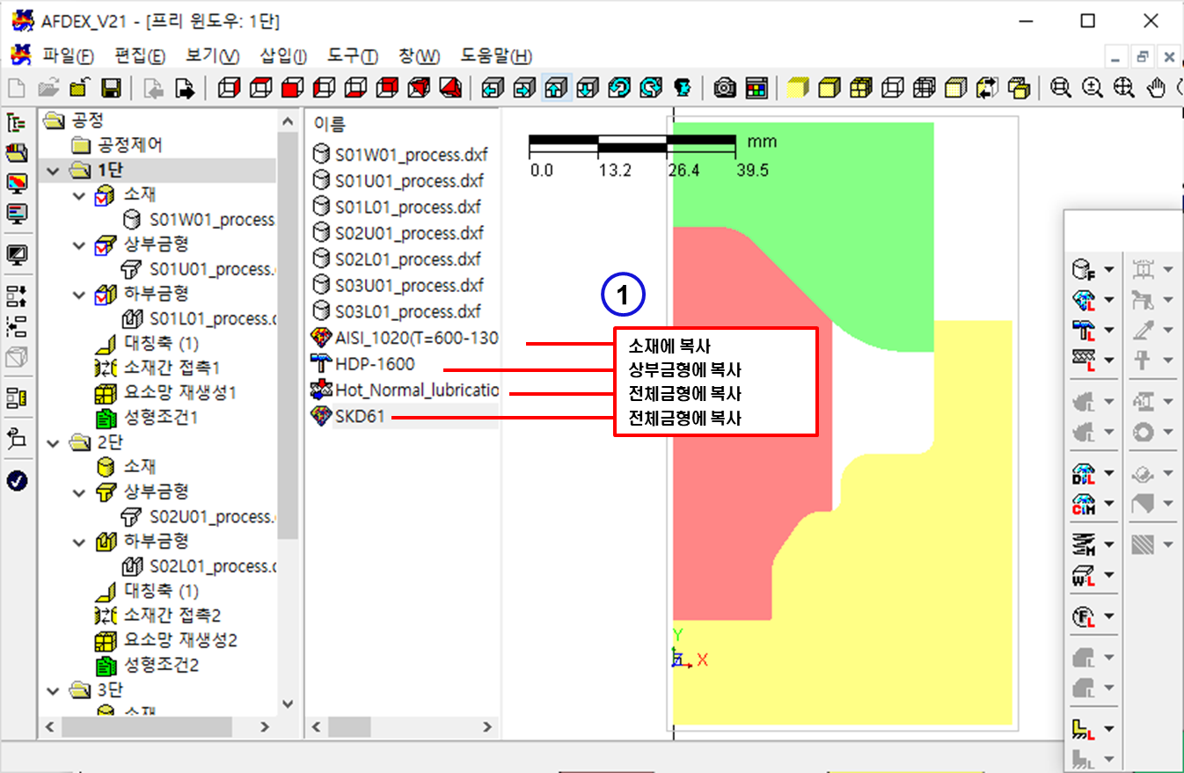Click the hammer press icon in right palette

click(1083, 329)
